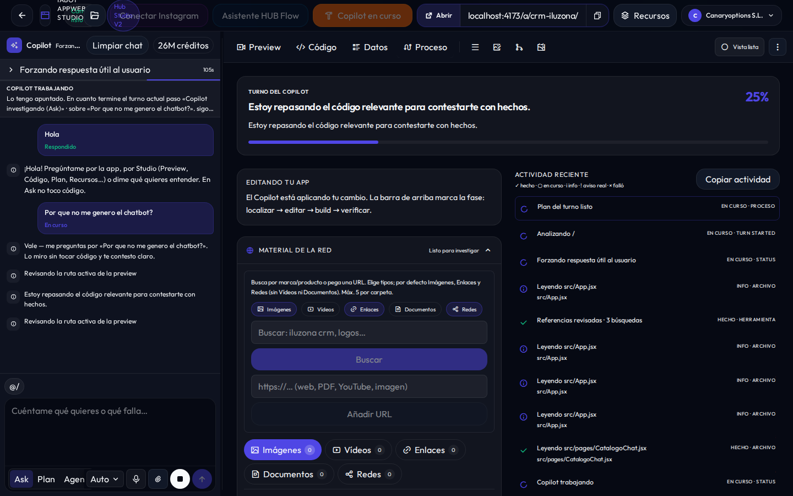Click the Buscar search button
This screenshot has height=496, width=793.
[369, 359]
